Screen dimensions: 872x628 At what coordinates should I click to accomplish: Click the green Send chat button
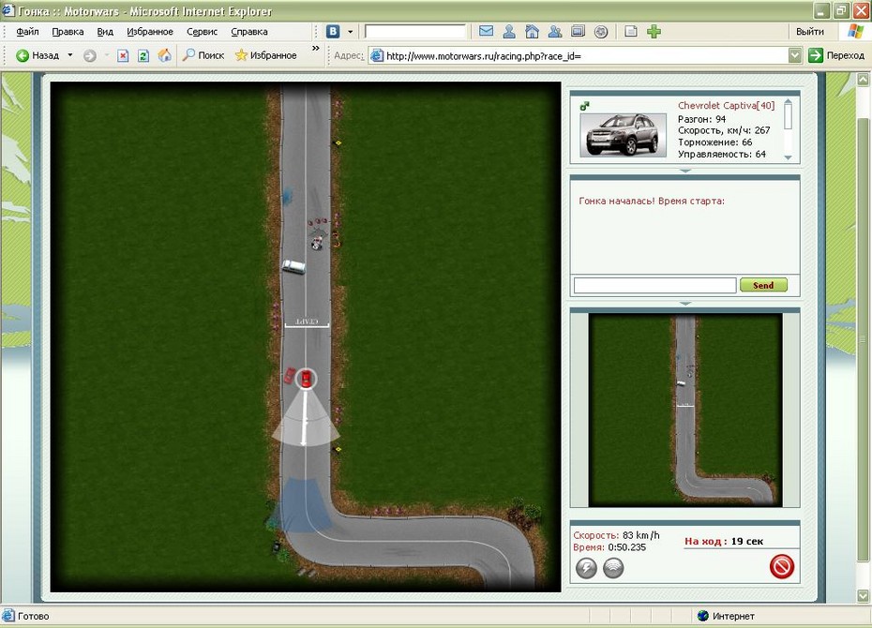point(763,285)
